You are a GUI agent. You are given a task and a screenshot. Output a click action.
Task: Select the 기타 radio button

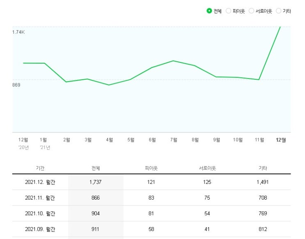[x=279, y=11]
